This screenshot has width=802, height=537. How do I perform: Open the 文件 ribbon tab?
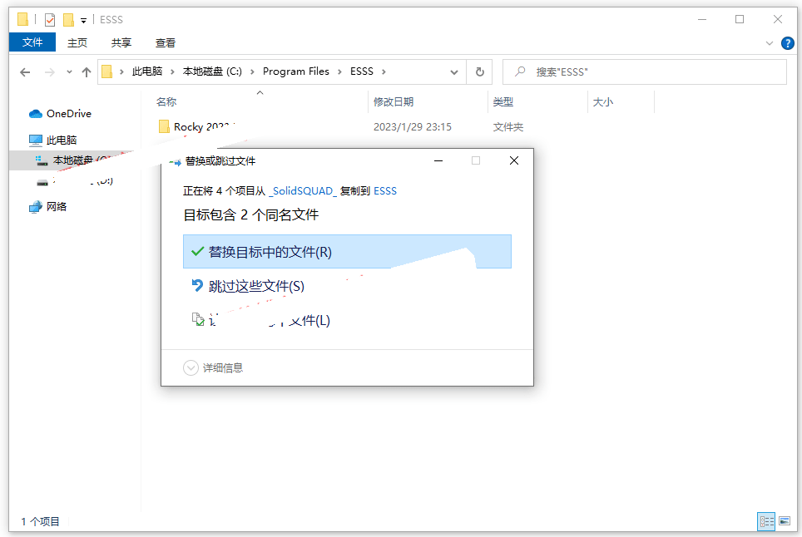click(x=32, y=42)
